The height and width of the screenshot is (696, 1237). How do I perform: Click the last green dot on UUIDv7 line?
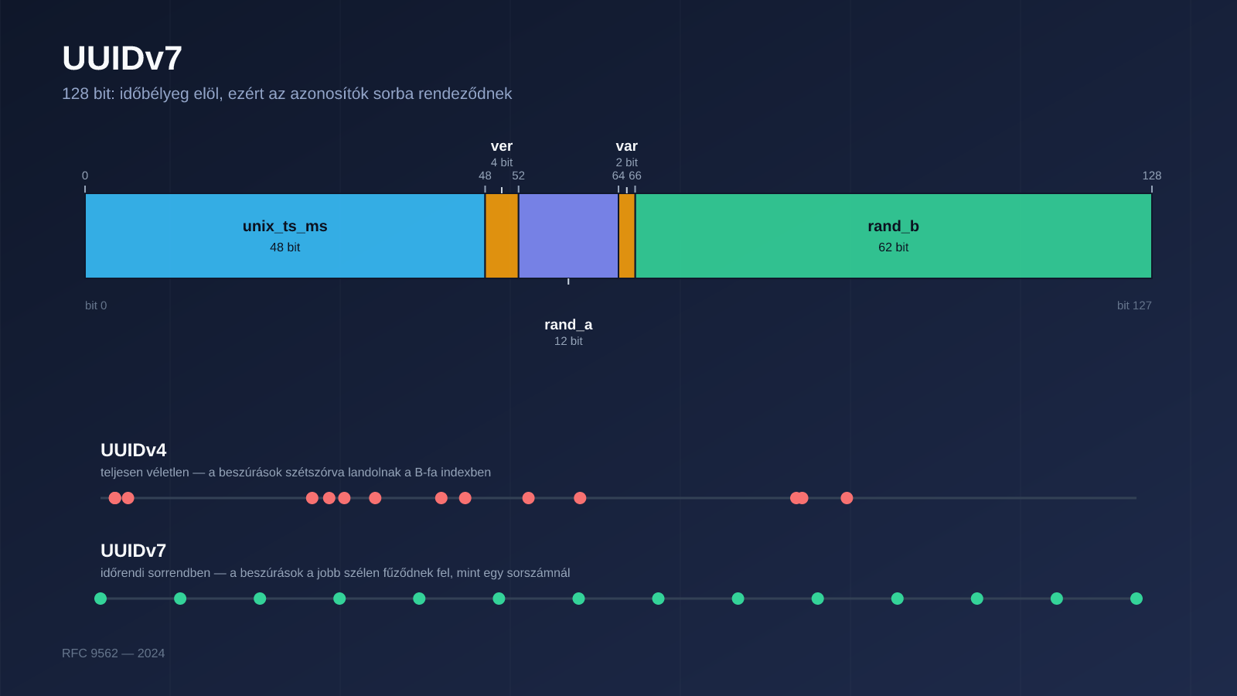[1136, 599]
